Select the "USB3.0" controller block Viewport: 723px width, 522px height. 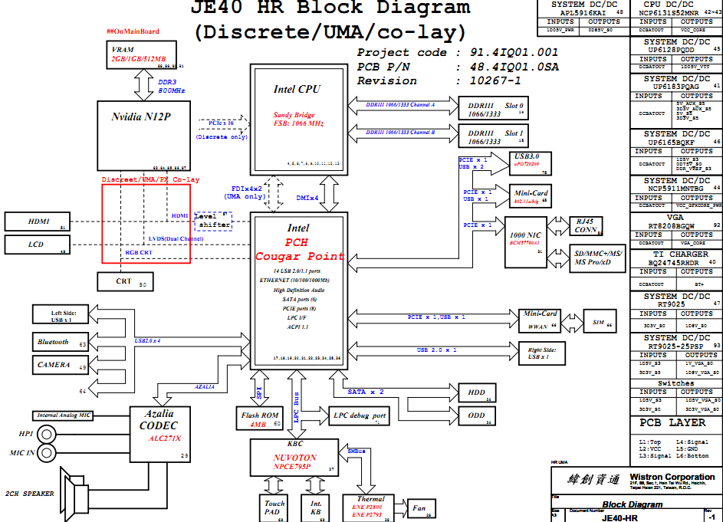pos(531,164)
